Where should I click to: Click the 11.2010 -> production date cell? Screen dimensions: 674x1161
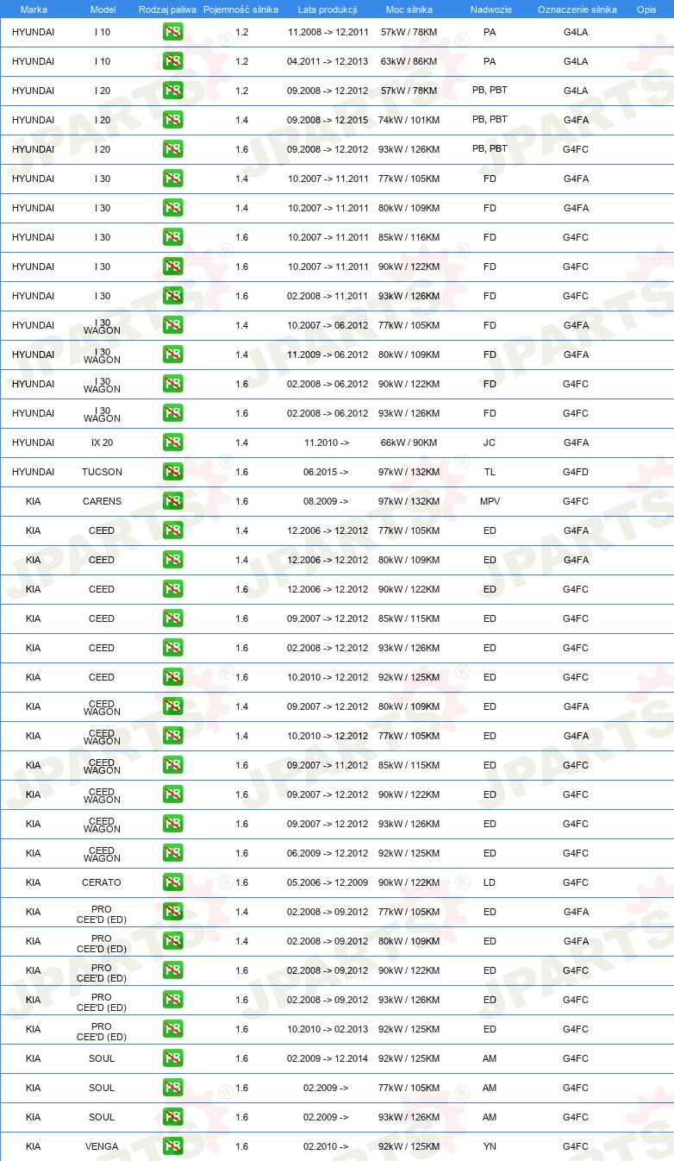click(327, 442)
